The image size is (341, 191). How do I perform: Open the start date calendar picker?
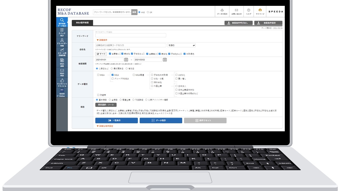(126, 60)
